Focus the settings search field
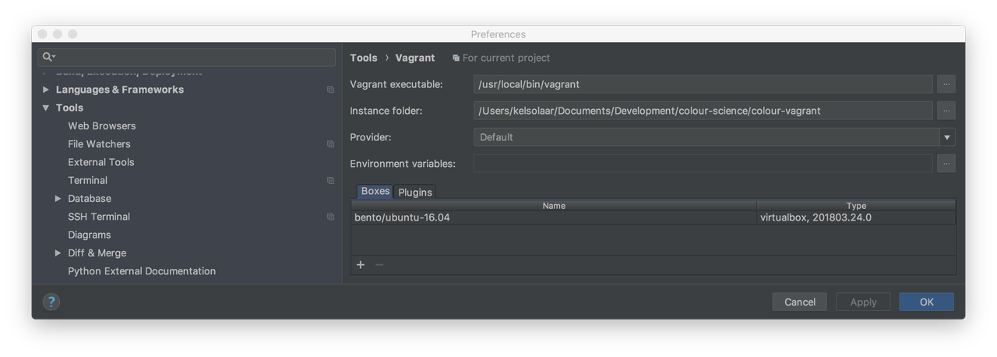The width and height of the screenshot is (997, 357). coord(187,57)
